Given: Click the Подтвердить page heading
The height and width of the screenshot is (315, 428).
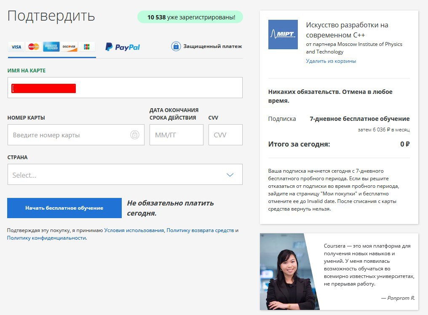Looking at the screenshot, I should (x=51, y=16).
